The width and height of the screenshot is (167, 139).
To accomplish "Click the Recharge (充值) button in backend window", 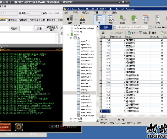I will pos(40,28).
